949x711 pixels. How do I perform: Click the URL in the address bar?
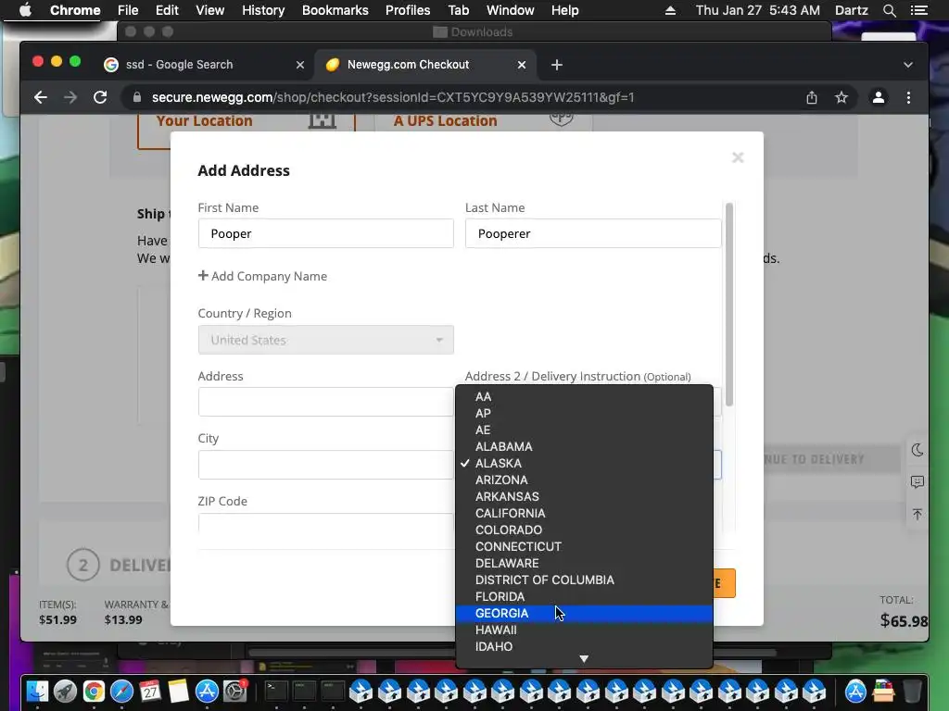point(393,97)
